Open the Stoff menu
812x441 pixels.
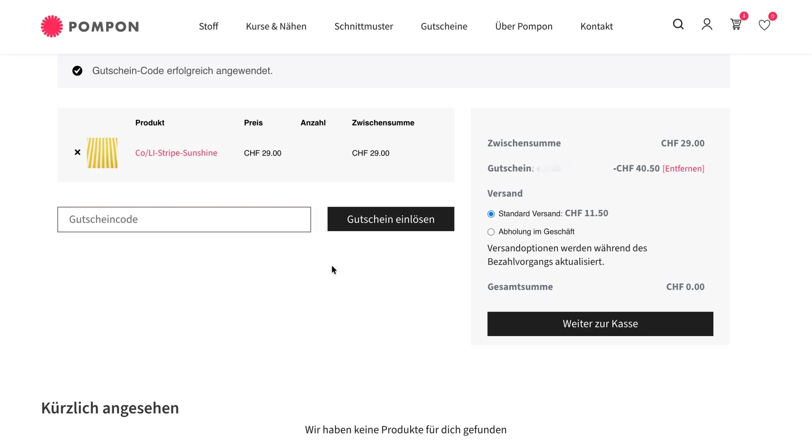208,26
